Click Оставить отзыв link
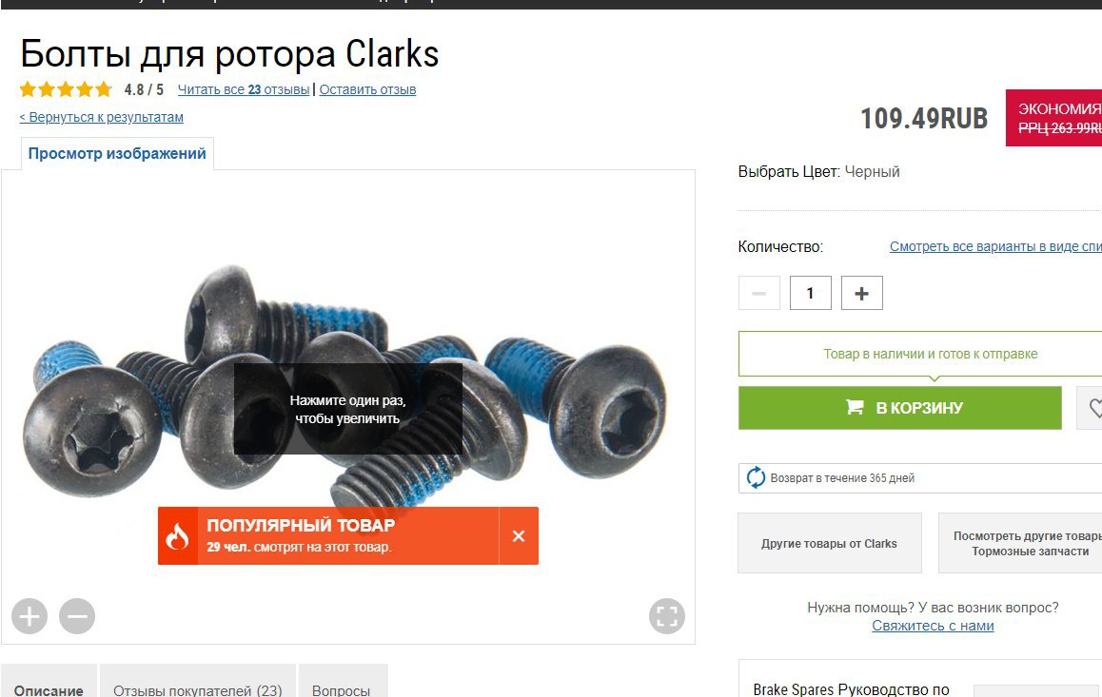The image size is (1102, 697). point(367,89)
